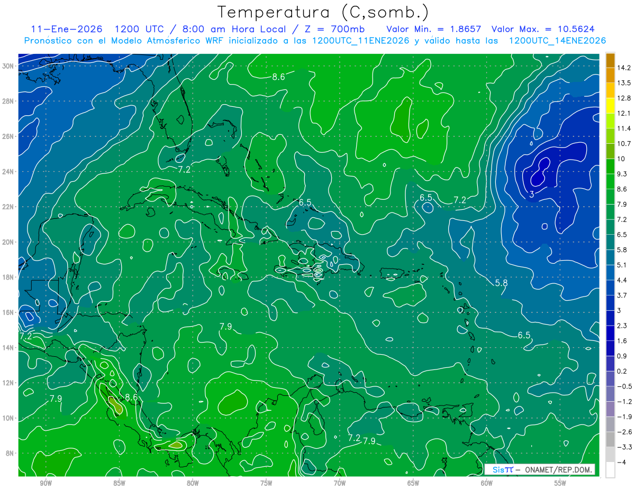Click the colorbar tick label '5.1'
This screenshot has height=490, width=635.
tap(623, 265)
